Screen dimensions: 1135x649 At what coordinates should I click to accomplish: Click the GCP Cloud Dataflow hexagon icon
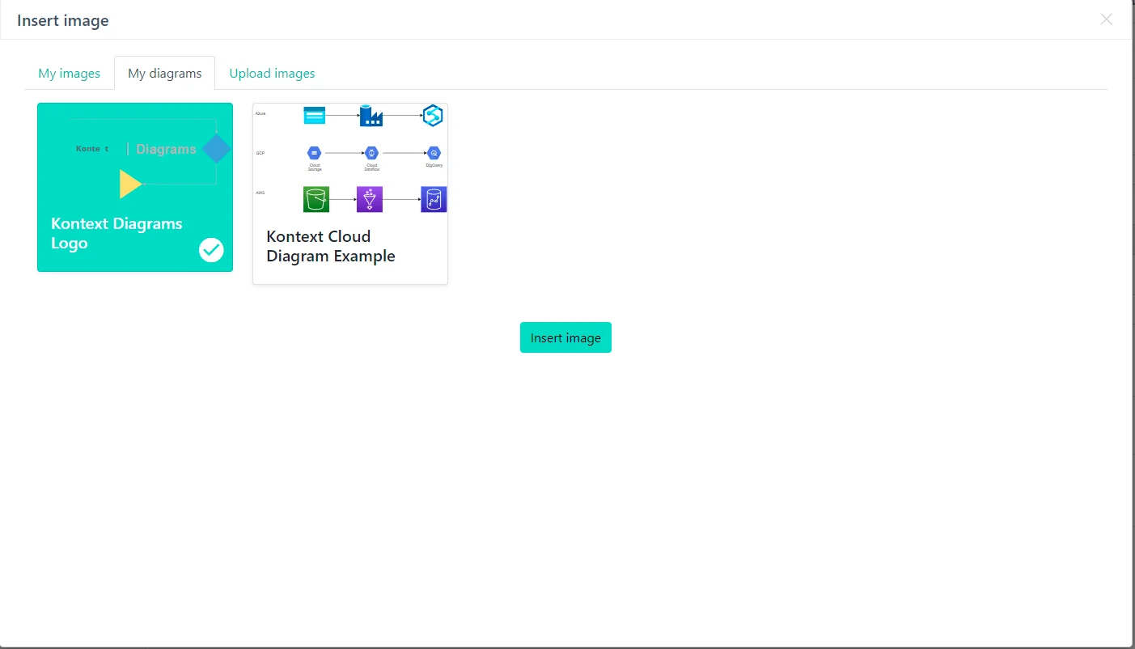point(371,153)
